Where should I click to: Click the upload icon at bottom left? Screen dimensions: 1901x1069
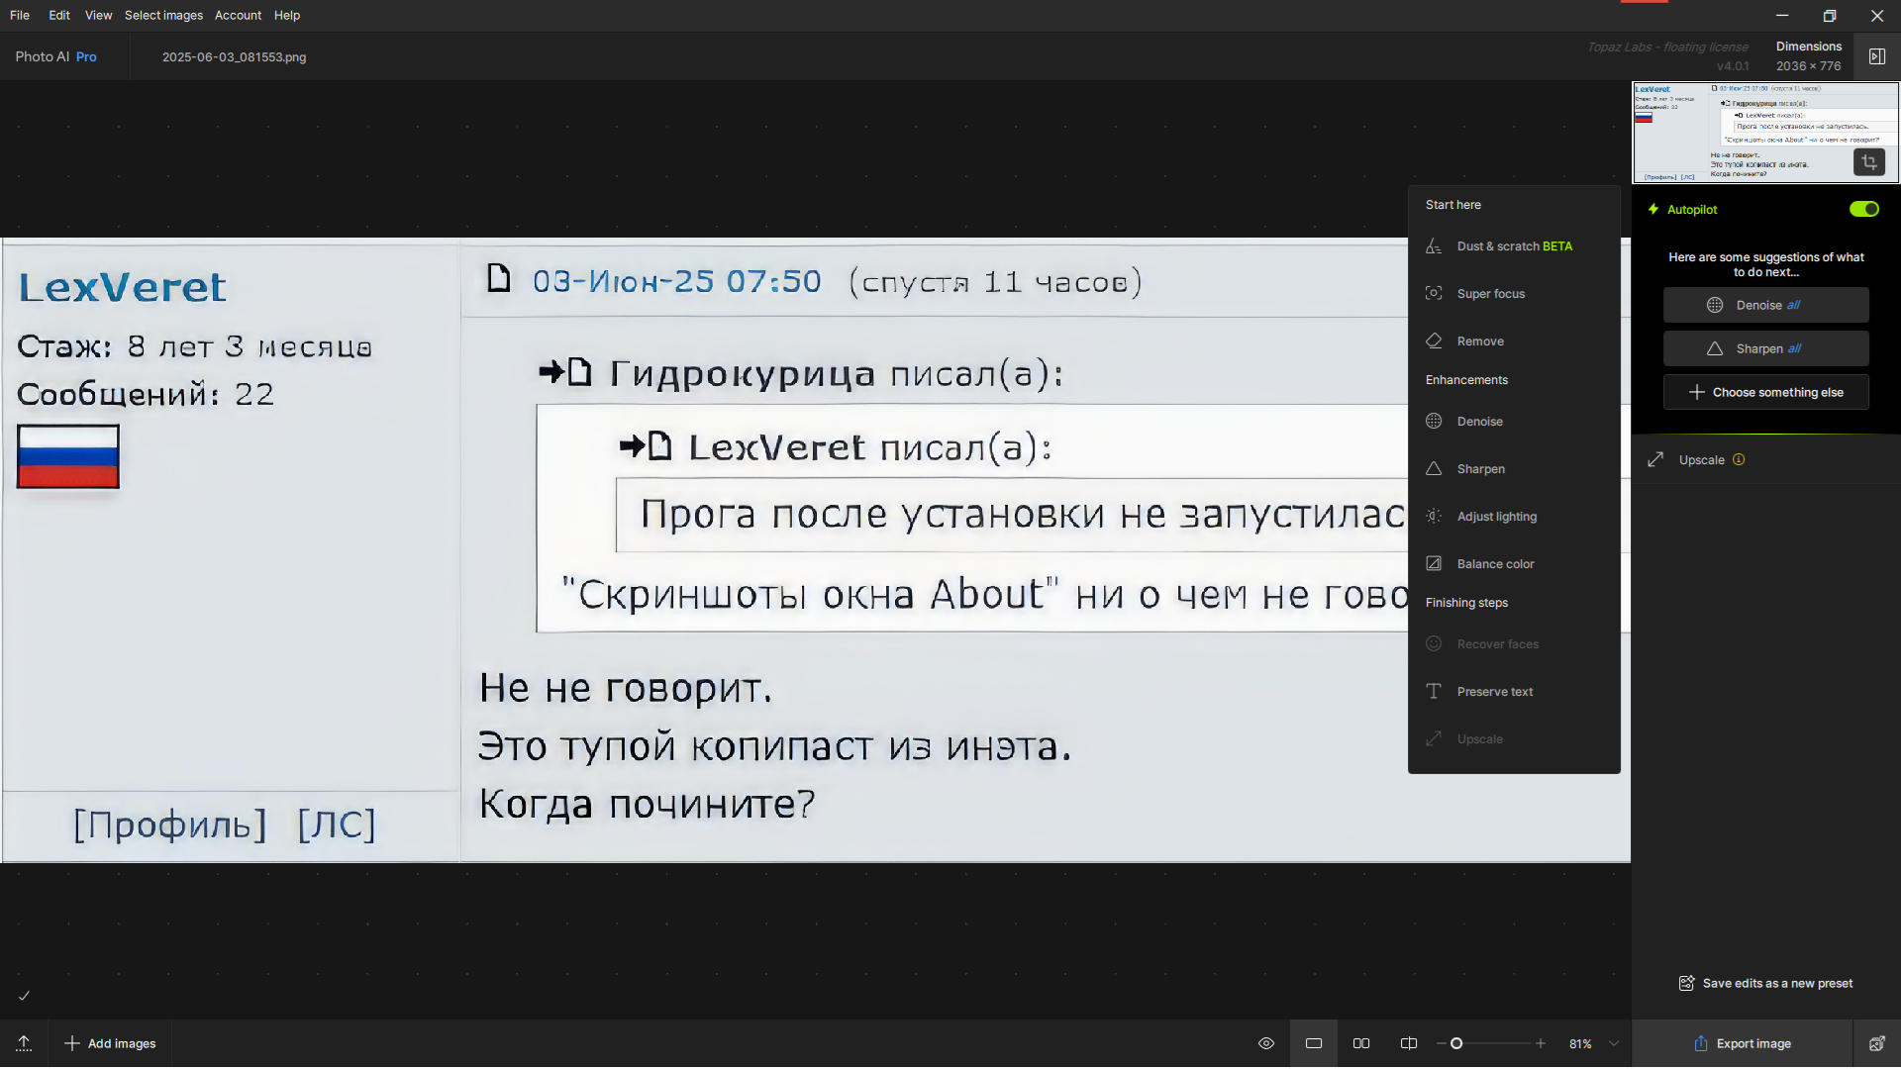pos(24,1043)
